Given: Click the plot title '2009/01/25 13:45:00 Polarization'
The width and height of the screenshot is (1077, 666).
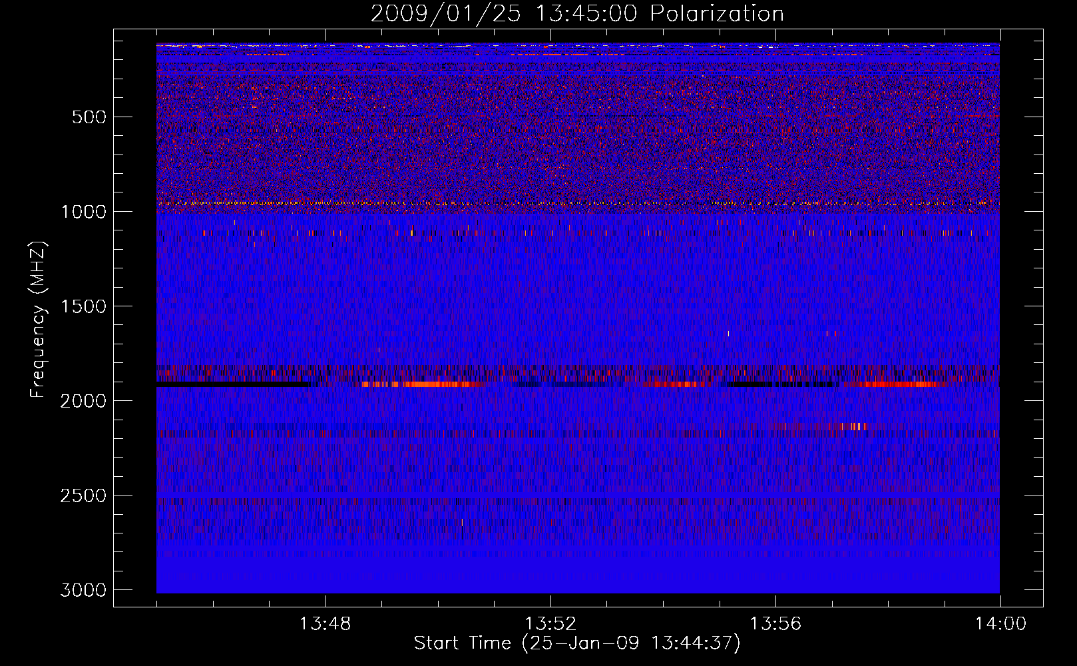Looking at the screenshot, I should [x=577, y=13].
